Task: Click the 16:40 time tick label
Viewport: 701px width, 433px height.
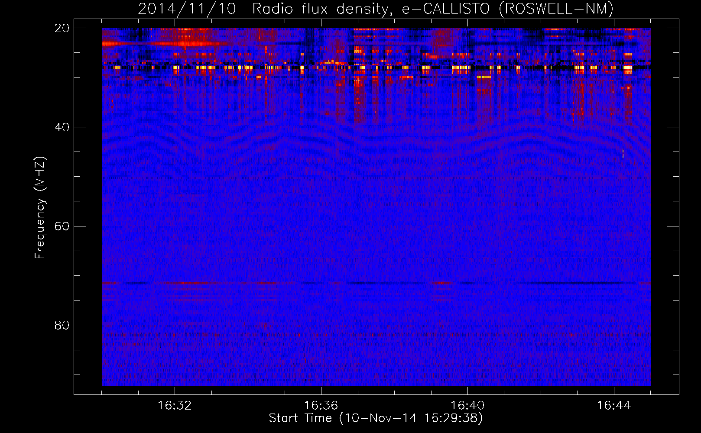Action: pyautogui.click(x=467, y=406)
